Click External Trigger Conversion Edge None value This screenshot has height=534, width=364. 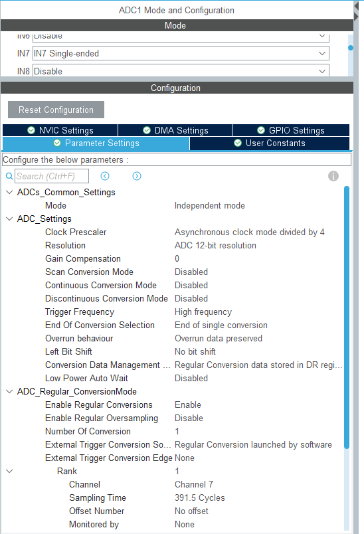click(x=185, y=458)
